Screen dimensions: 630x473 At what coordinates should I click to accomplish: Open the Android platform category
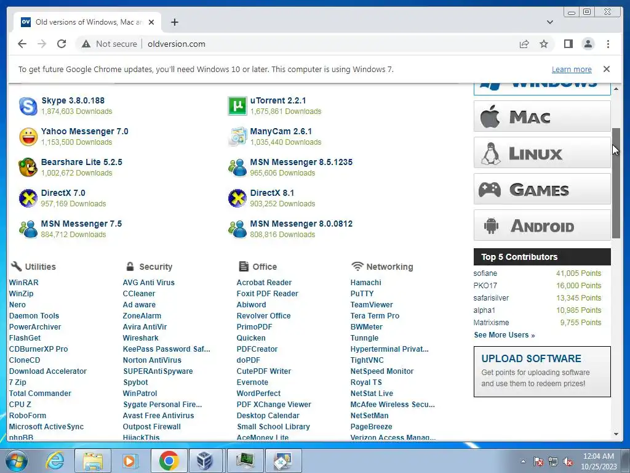pyautogui.click(x=542, y=225)
